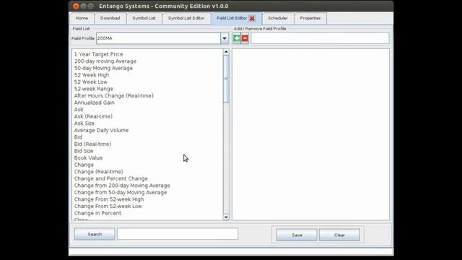Select 'Change from 200-day Moving Average' field
This screenshot has height=260, width=462.
(x=122, y=186)
